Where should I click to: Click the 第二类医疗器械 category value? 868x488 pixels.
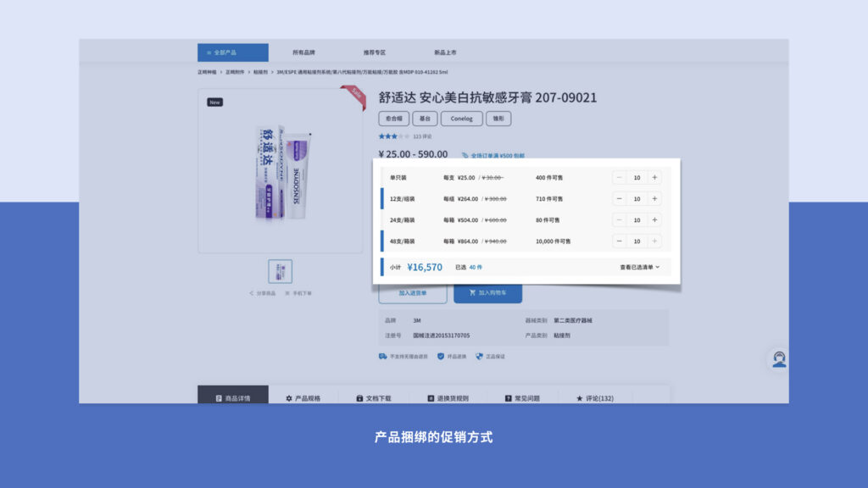point(573,320)
